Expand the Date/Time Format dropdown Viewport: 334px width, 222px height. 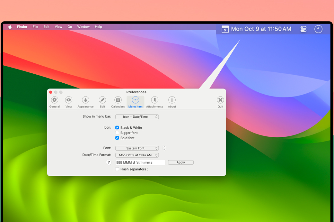(x=137, y=155)
